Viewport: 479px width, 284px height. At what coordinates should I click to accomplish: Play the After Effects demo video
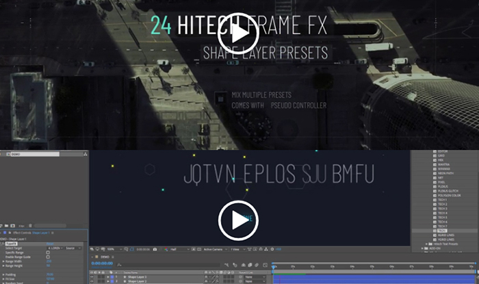tap(238, 220)
